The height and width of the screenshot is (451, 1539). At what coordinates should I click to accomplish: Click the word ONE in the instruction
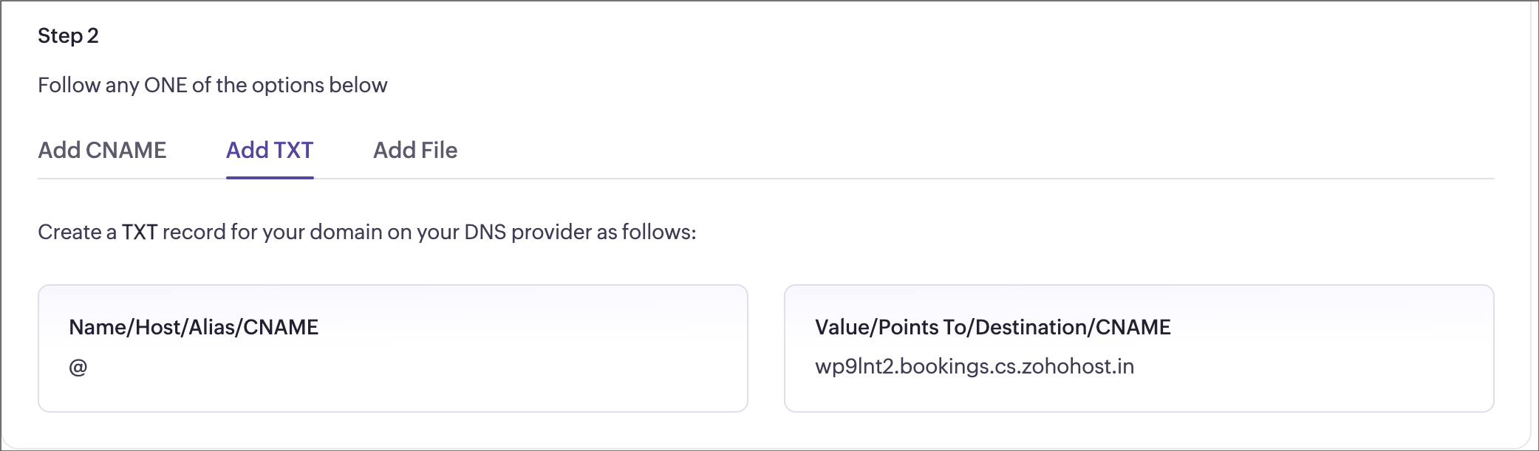[x=165, y=85]
